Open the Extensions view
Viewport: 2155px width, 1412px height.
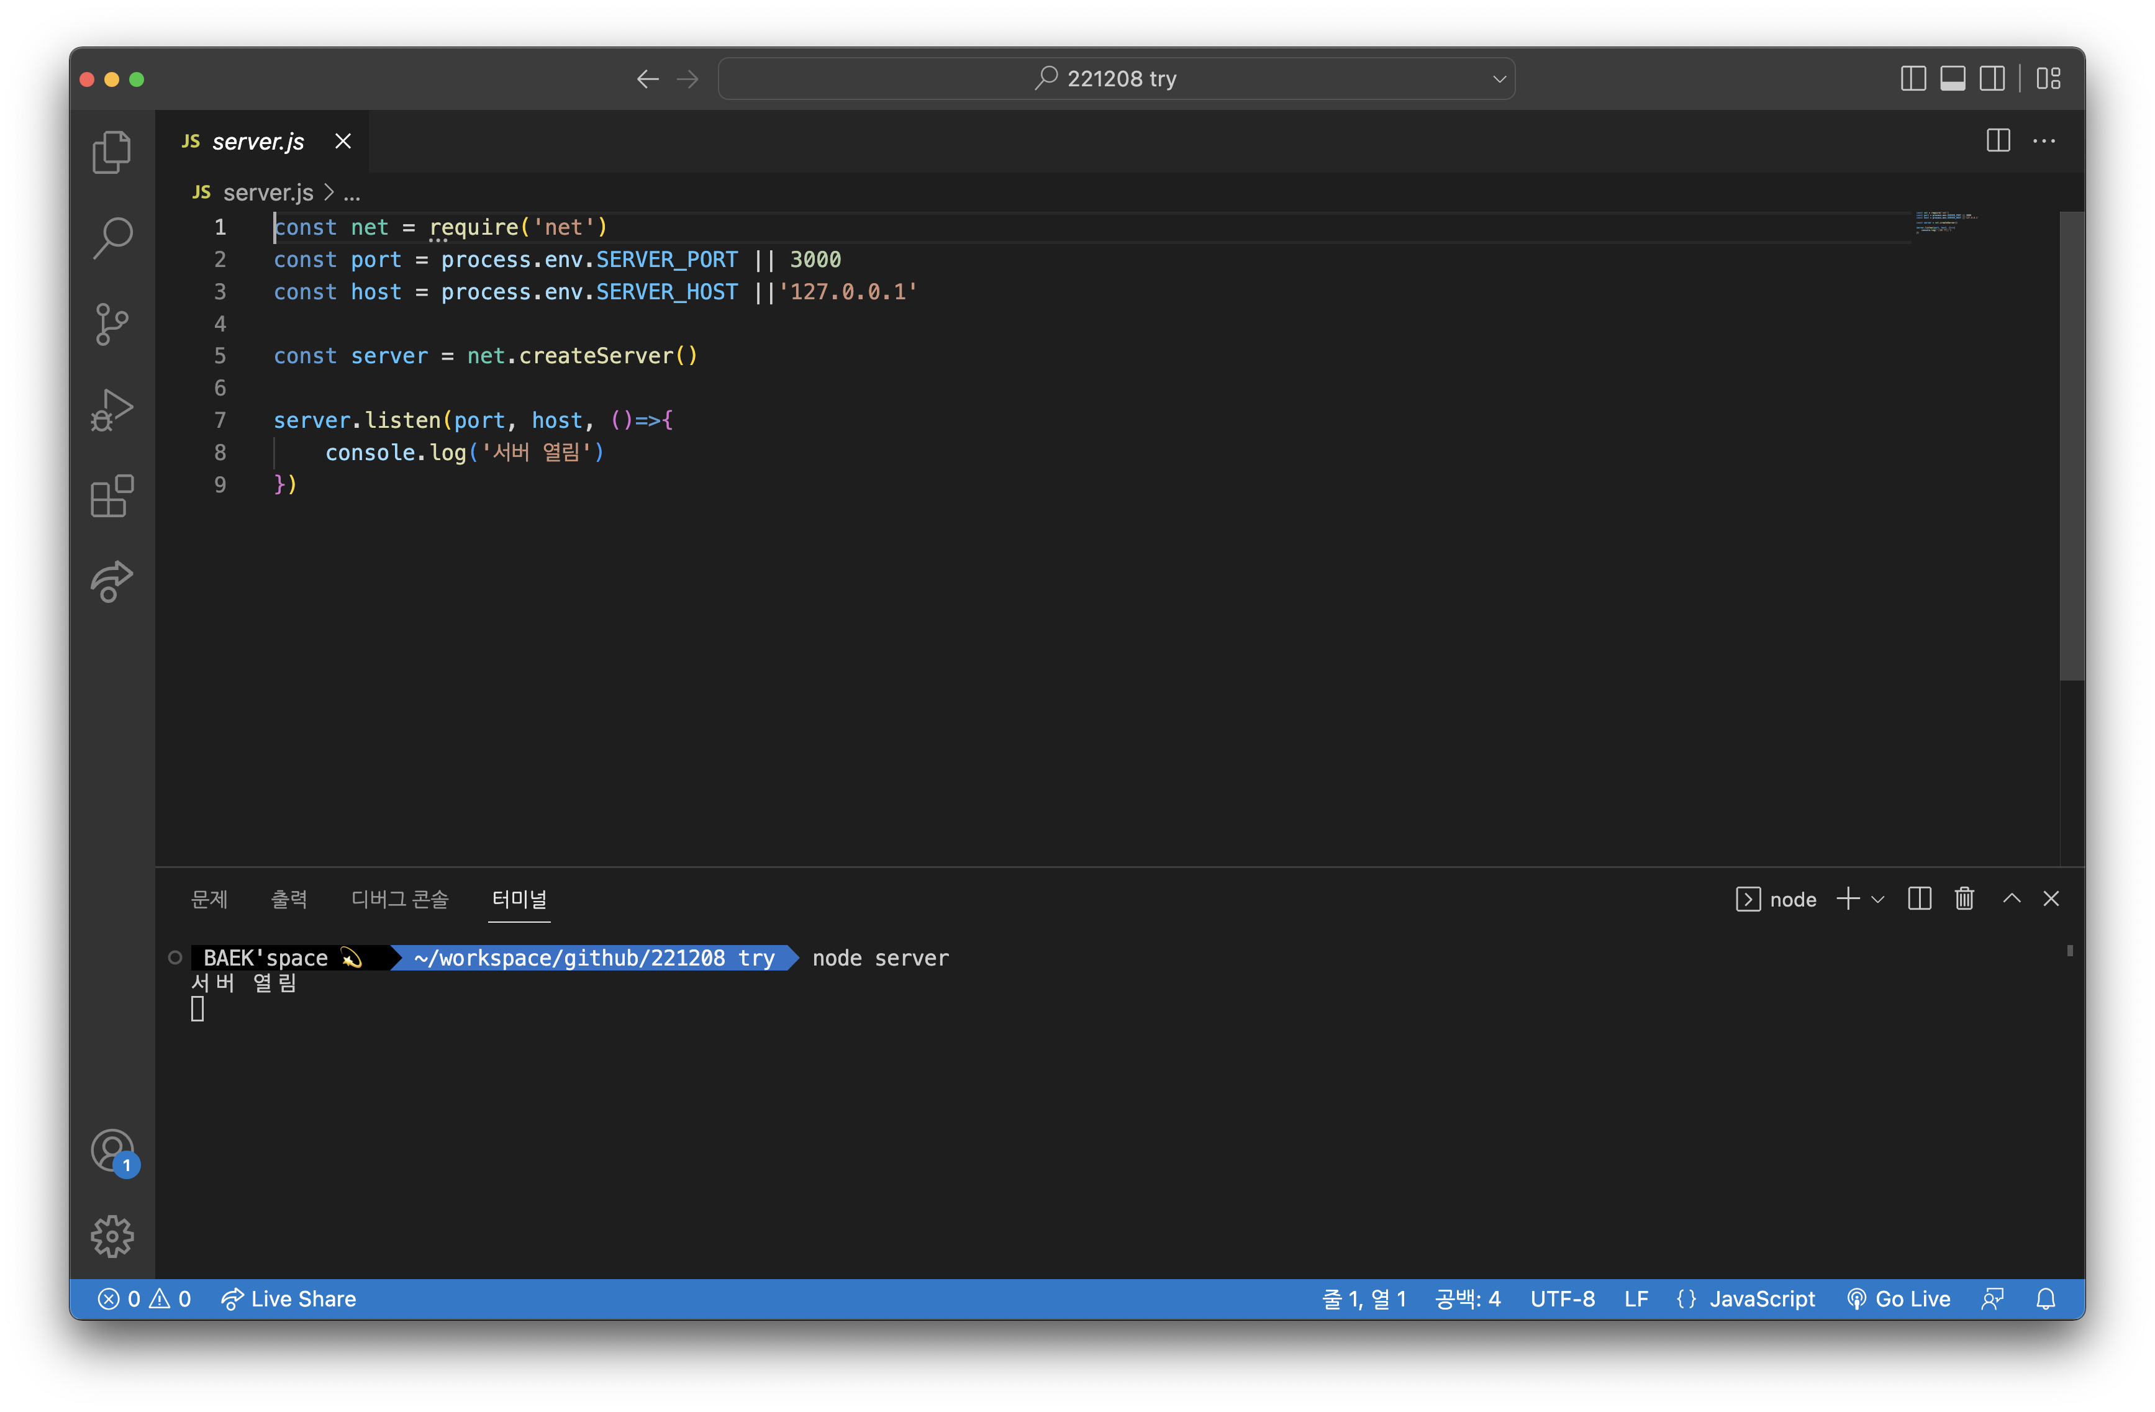click(111, 496)
